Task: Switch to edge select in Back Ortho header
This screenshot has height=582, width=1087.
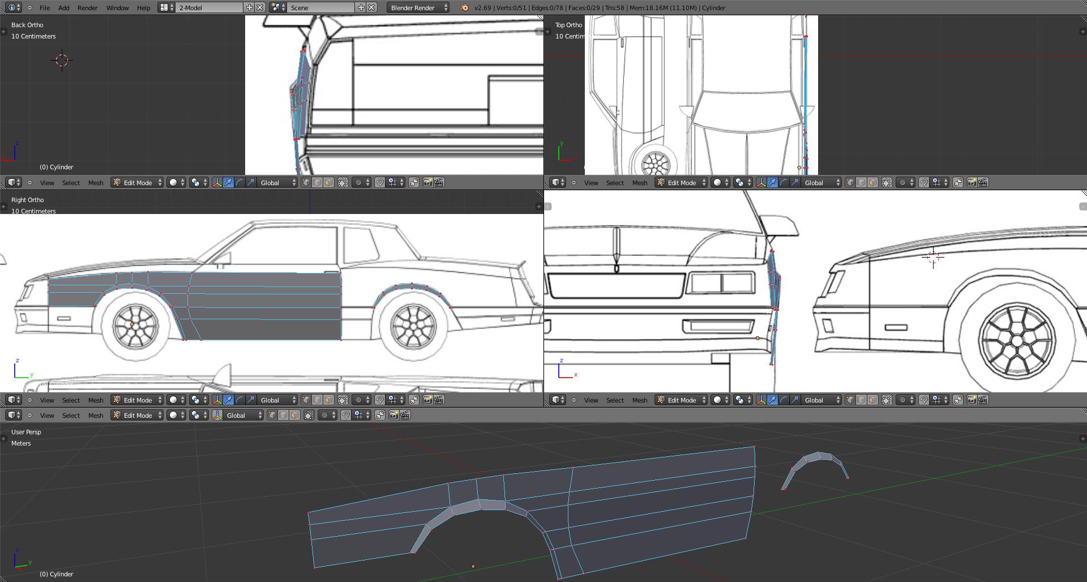Action: pyautogui.click(x=317, y=182)
